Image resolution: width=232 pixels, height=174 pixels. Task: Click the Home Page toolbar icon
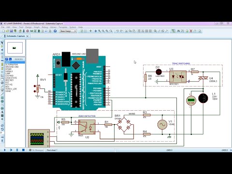tap(20, 31)
